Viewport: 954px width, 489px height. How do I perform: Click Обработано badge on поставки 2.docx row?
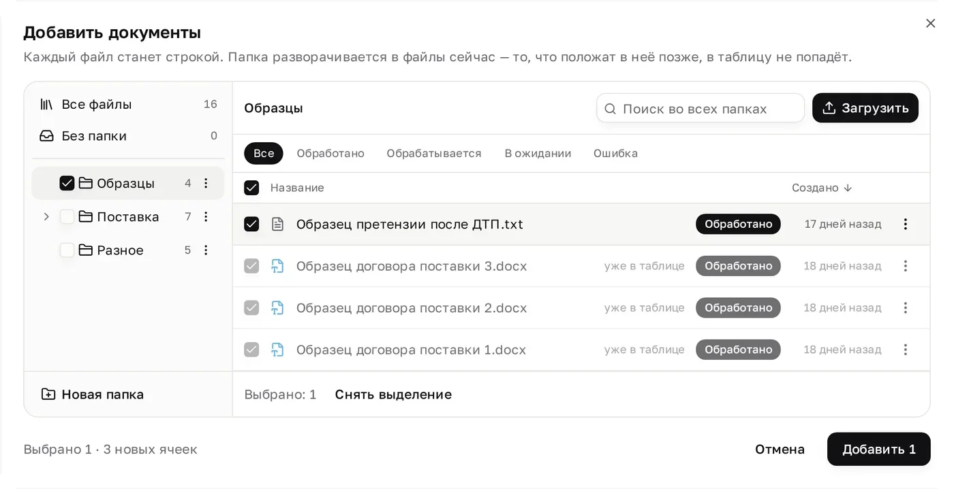[738, 308]
